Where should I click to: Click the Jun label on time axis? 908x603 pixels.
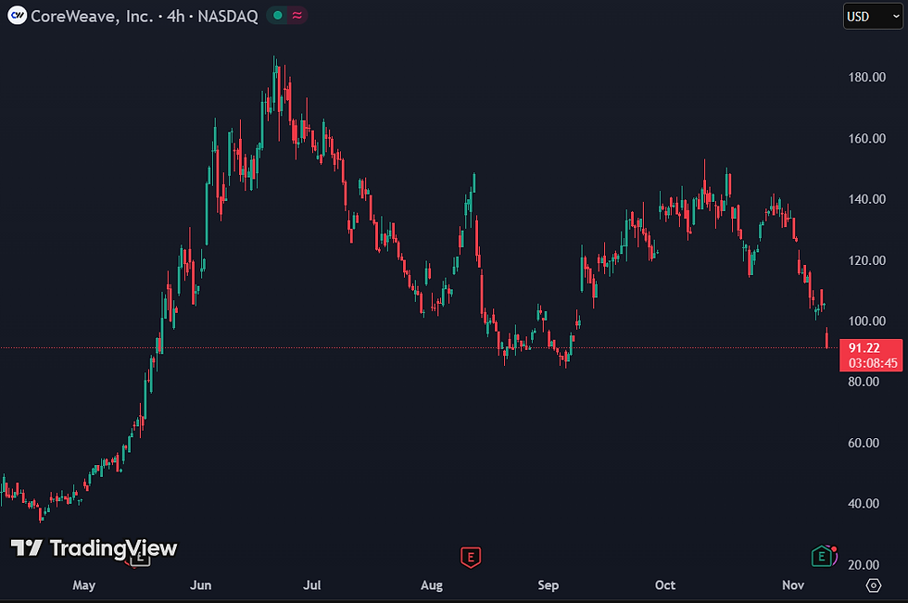click(x=201, y=585)
